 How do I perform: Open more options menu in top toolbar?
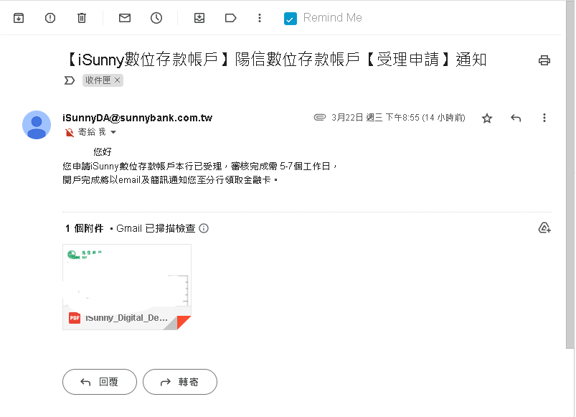coord(260,18)
